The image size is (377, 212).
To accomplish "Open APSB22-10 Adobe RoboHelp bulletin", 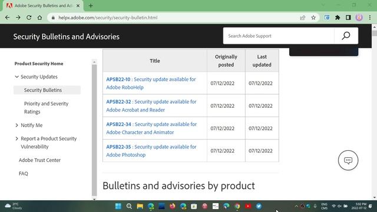I will 151,83.
